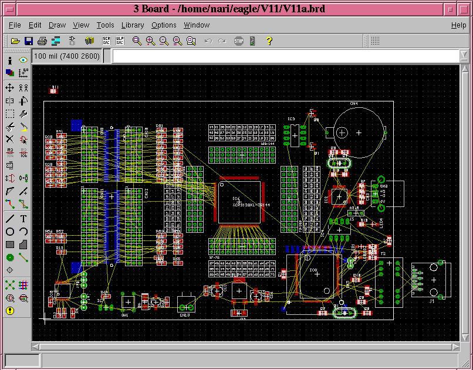Click the vertical scrollbar down arrow
473x370 pixels.
(x=464, y=336)
